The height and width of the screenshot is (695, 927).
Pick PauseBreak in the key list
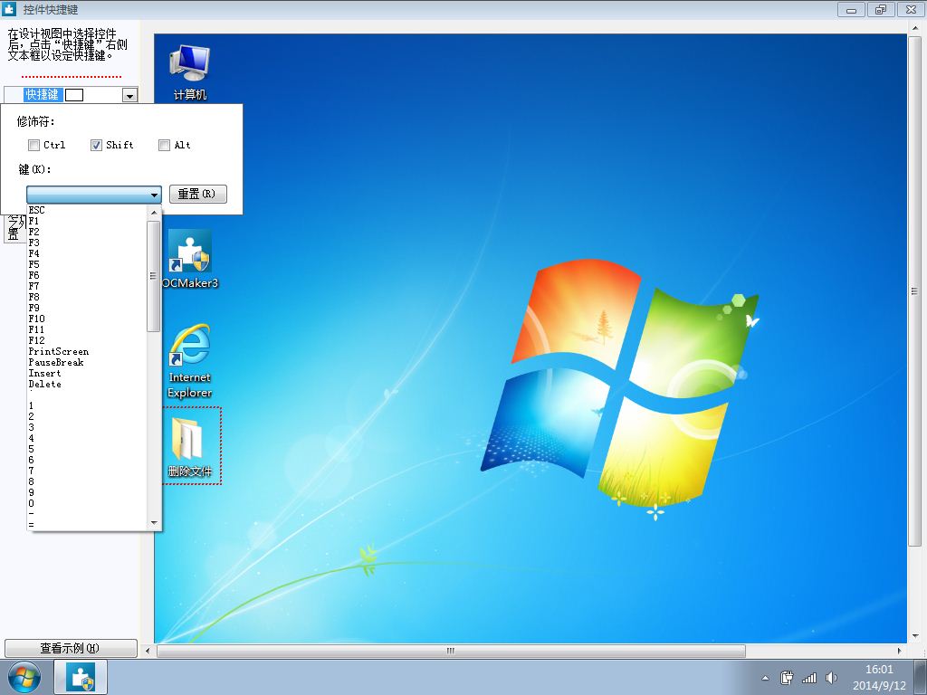tap(86, 362)
